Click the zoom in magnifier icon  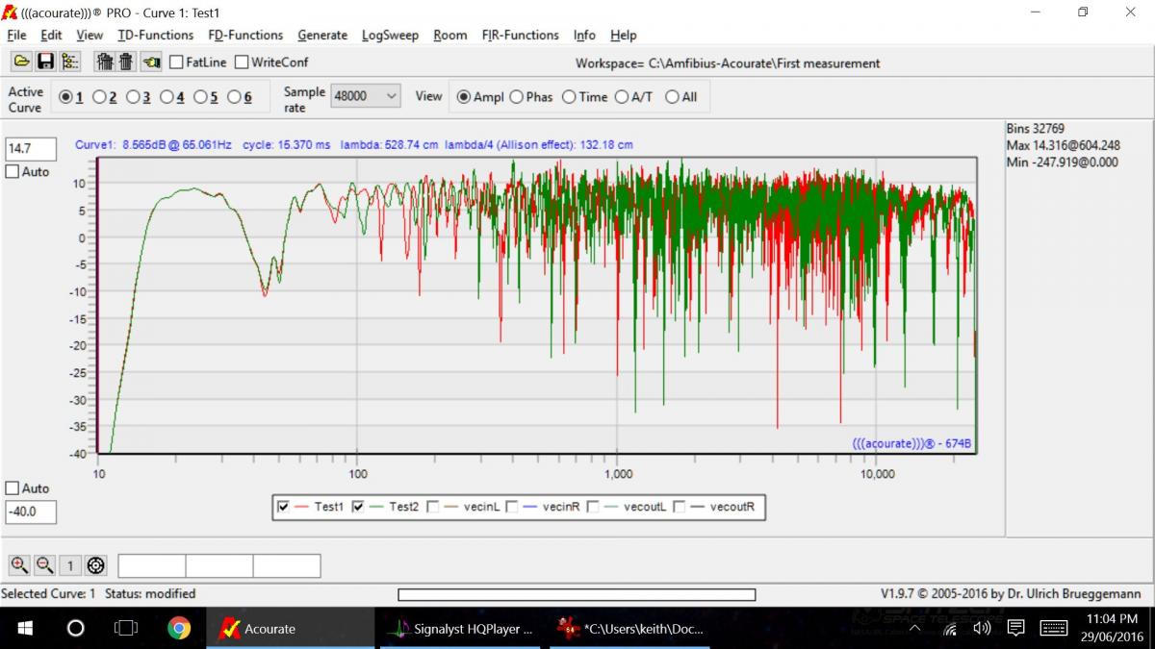(x=19, y=565)
